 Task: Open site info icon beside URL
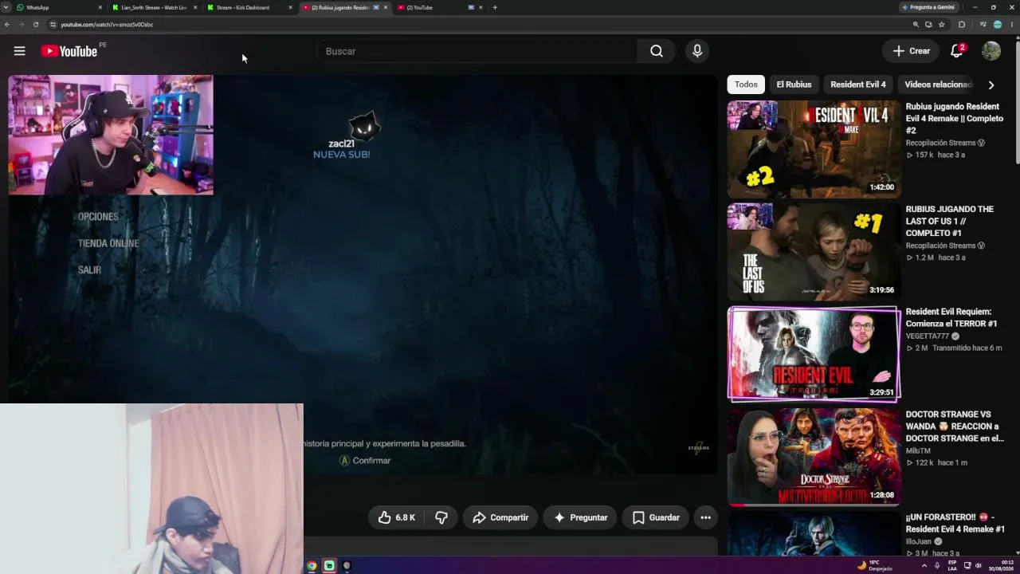tap(53, 25)
